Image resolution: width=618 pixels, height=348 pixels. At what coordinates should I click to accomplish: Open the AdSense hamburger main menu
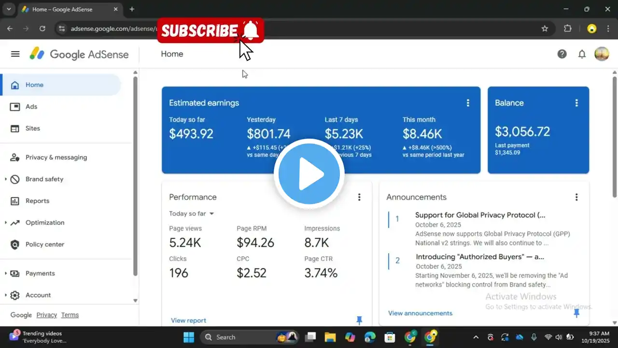pyautogui.click(x=15, y=54)
